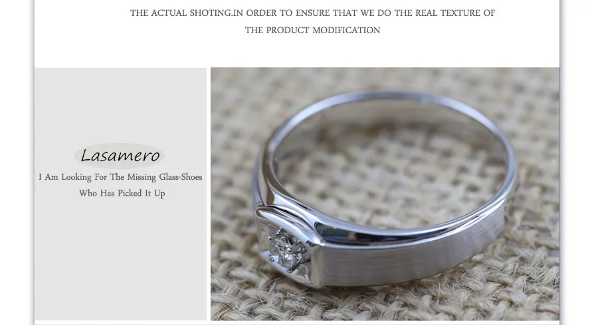Click the brushed flat face of the ring band

coord(412,259)
